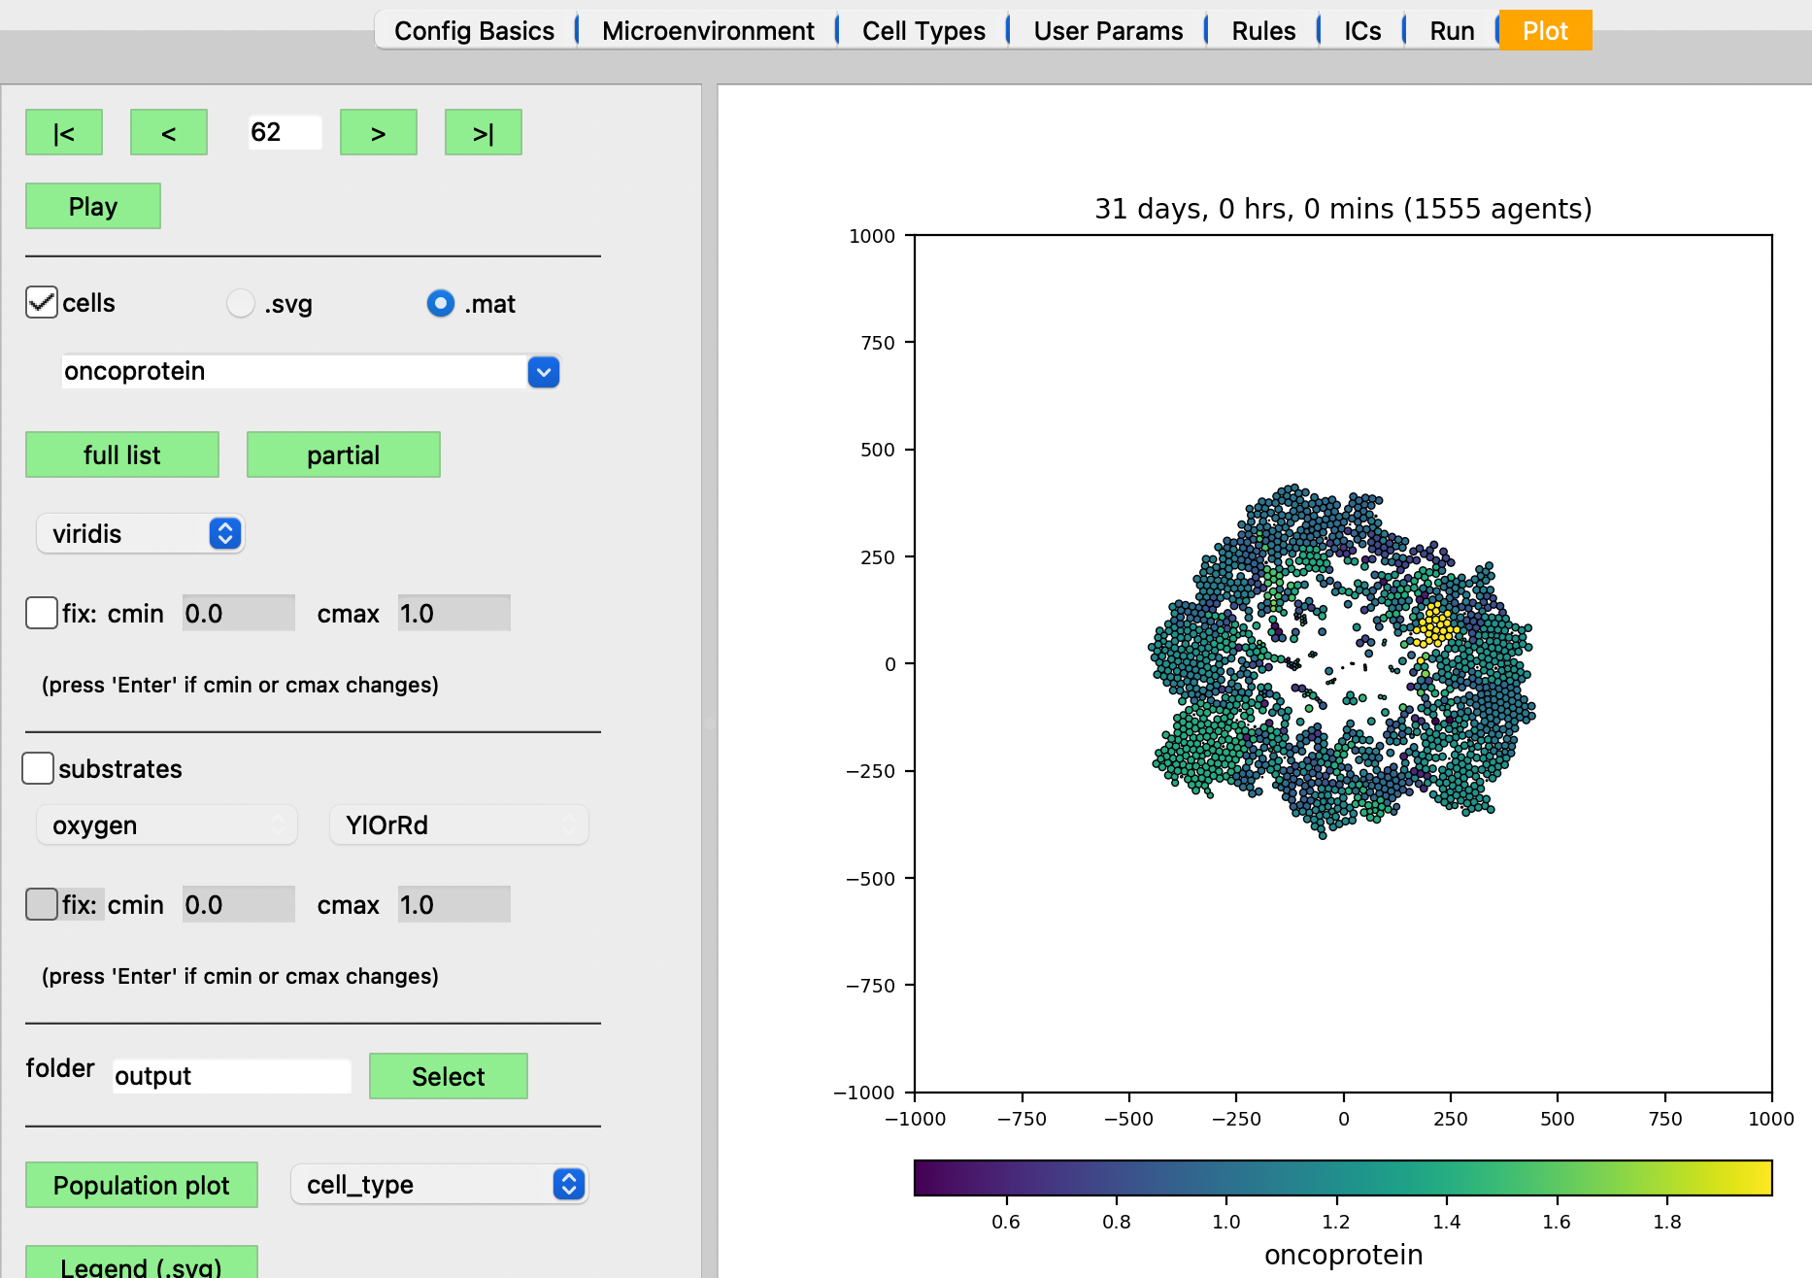Click substrates cmin field showing 0.0
Viewport: 1812px width, 1278px height.
239,904
